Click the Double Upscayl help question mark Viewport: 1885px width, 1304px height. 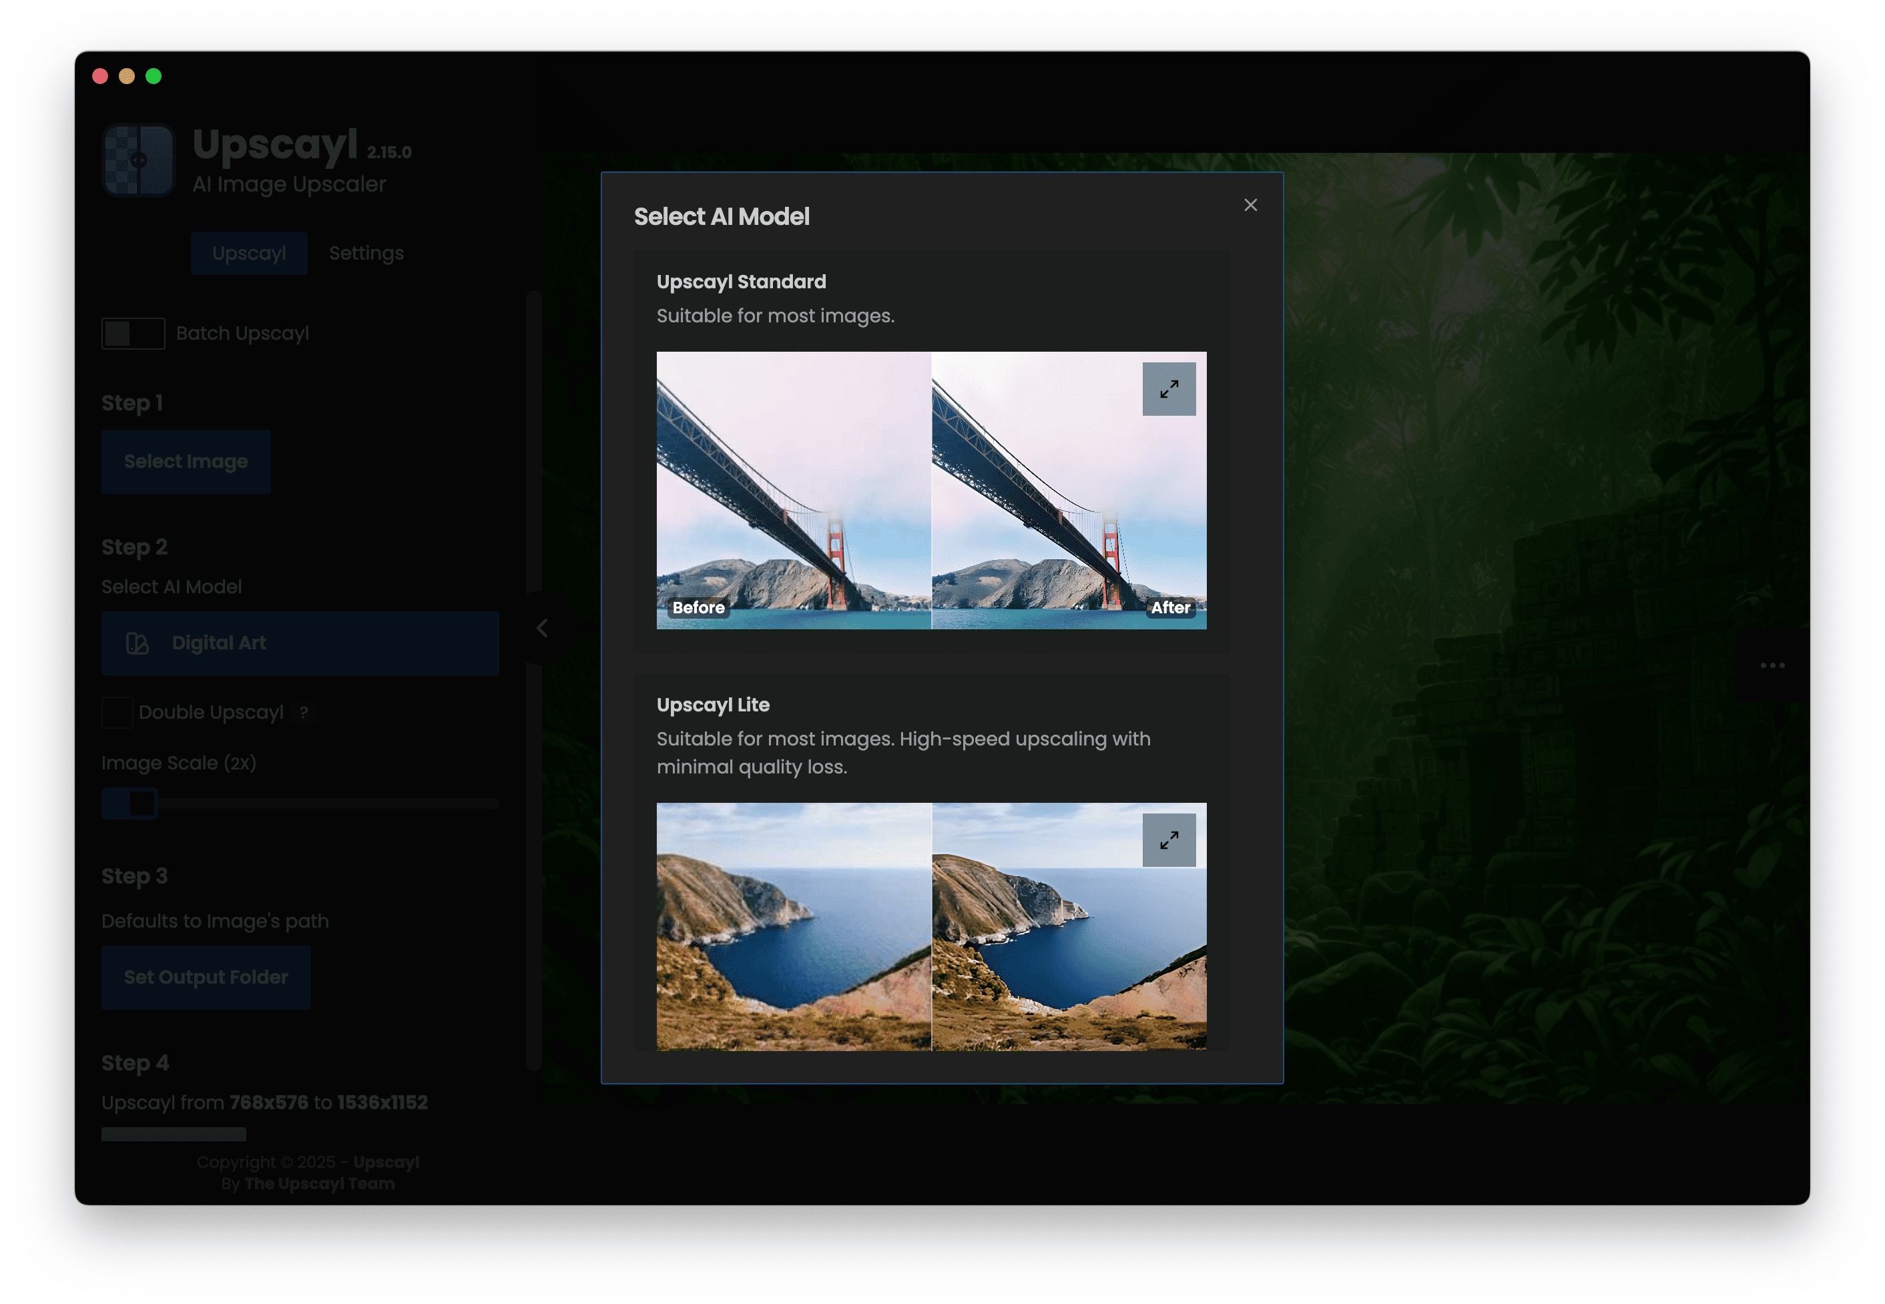(304, 713)
